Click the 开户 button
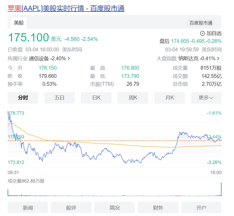 pyautogui.click(x=201, y=207)
